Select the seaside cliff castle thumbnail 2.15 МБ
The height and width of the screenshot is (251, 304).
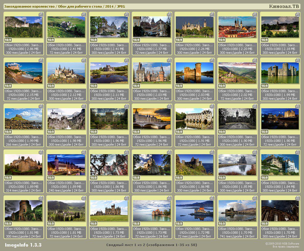[x=23, y=73]
